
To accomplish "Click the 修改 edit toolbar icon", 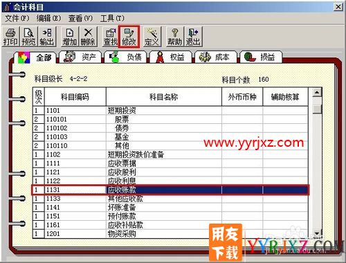I will (129, 37).
